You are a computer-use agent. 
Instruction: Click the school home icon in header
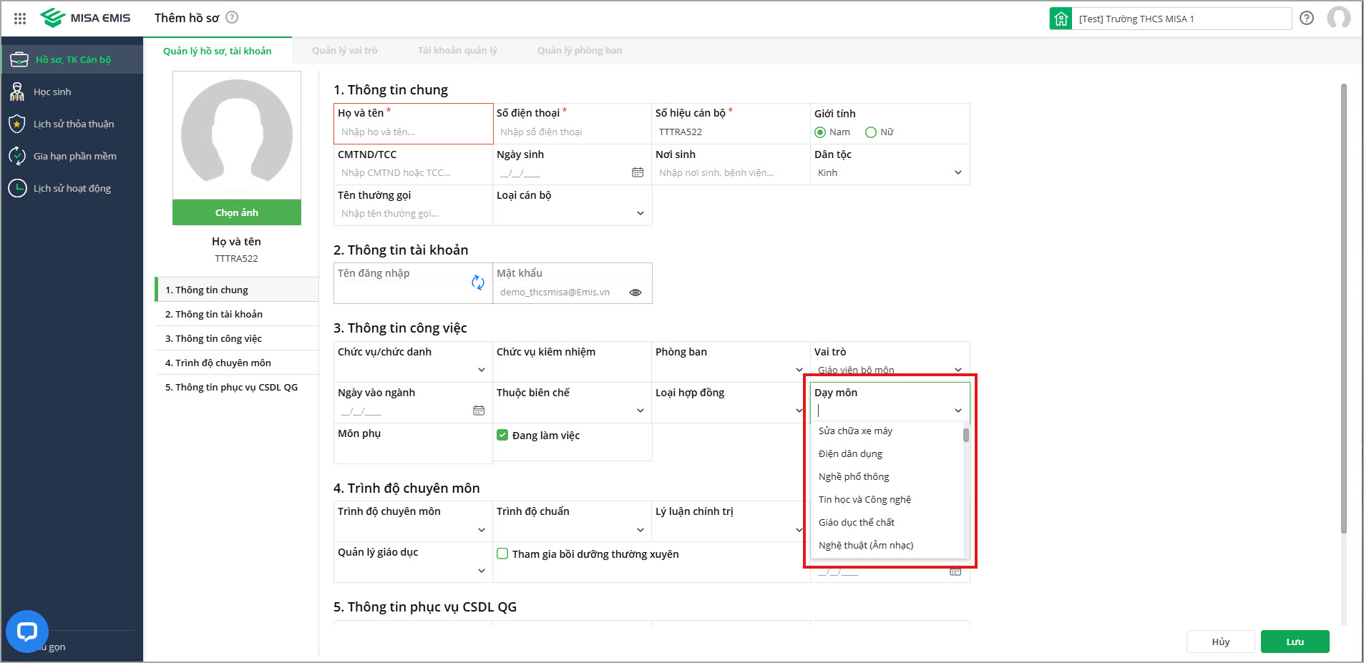click(x=1061, y=19)
